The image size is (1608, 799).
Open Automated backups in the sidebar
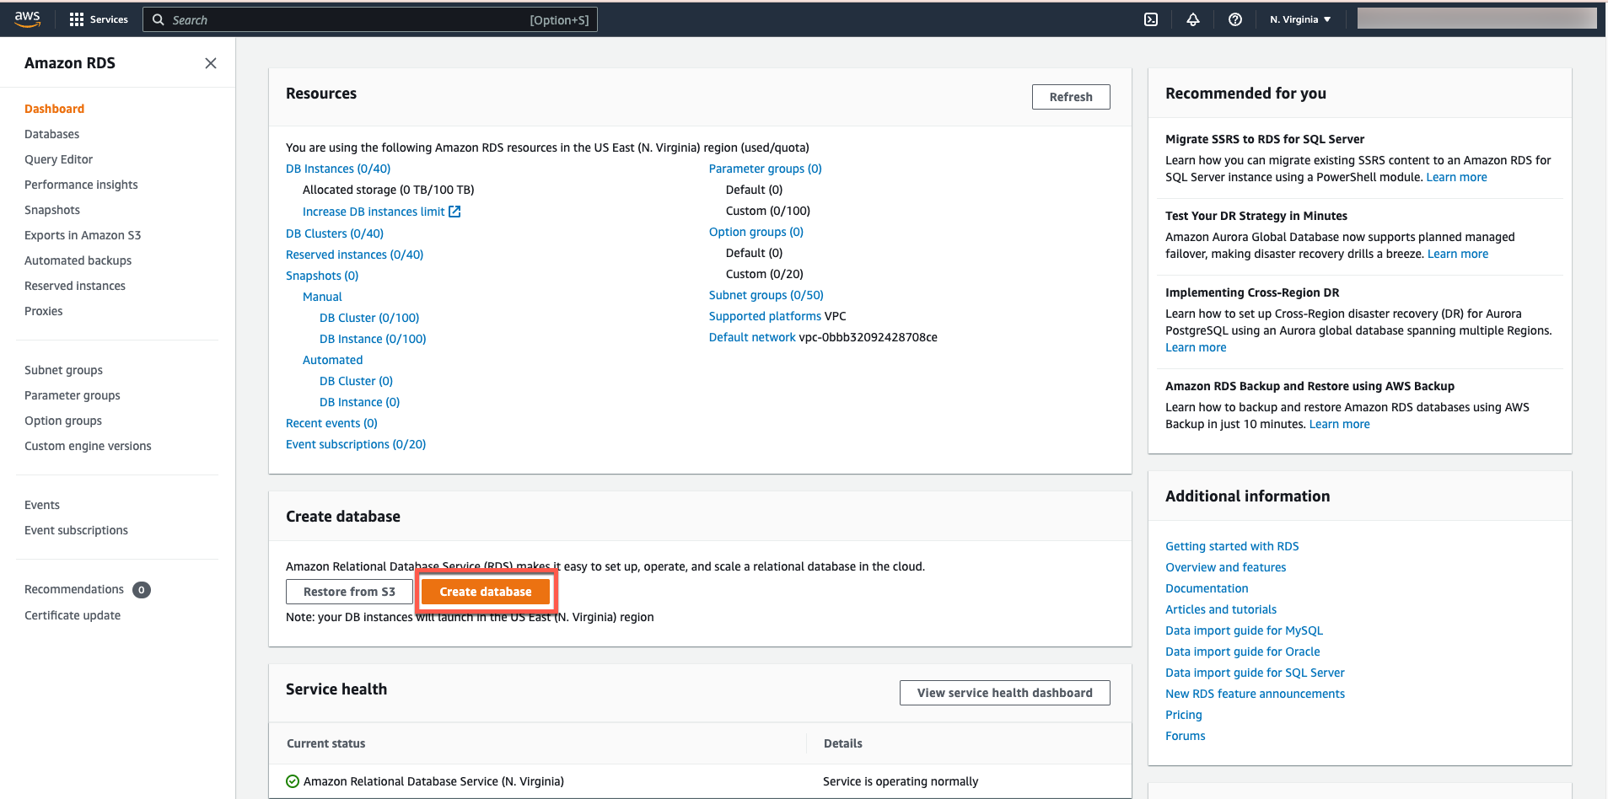tap(78, 260)
